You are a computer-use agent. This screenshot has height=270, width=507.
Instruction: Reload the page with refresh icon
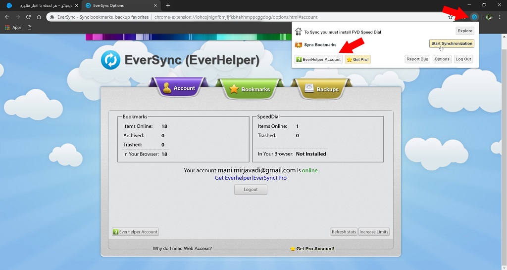(28, 17)
